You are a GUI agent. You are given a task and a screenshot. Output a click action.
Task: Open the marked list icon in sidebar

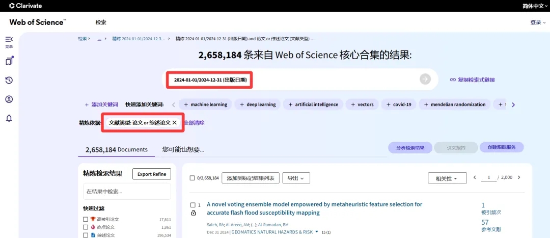9,61
